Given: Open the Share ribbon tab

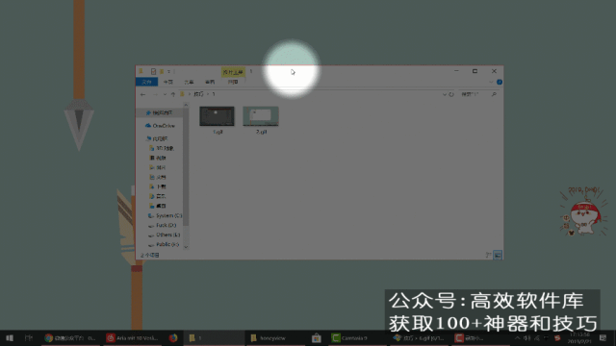Looking at the screenshot, I should point(189,82).
